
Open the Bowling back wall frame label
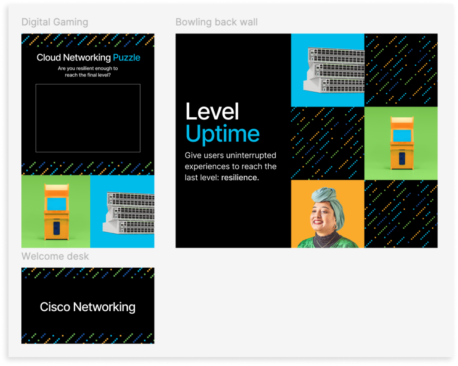pos(216,22)
